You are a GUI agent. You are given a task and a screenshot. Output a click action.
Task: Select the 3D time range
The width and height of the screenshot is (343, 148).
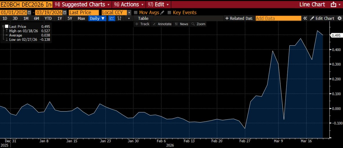point(15,18)
